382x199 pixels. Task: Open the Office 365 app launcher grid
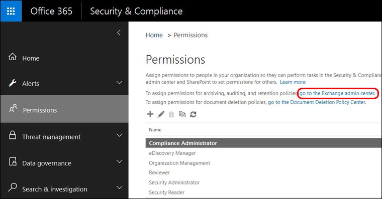(11, 11)
